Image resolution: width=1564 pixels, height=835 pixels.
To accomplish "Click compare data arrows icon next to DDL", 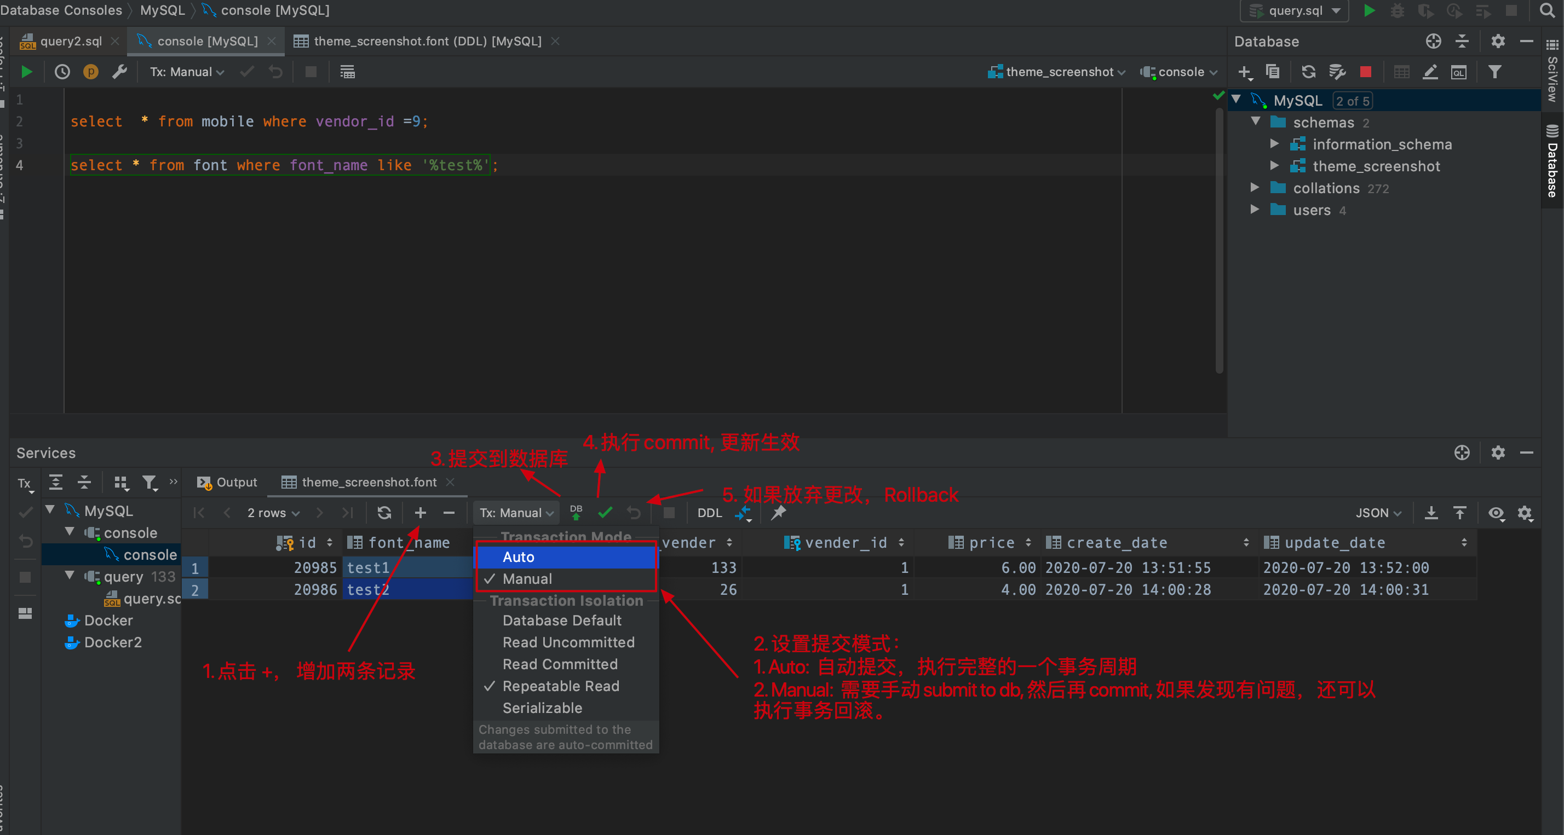I will pyautogui.click(x=744, y=513).
